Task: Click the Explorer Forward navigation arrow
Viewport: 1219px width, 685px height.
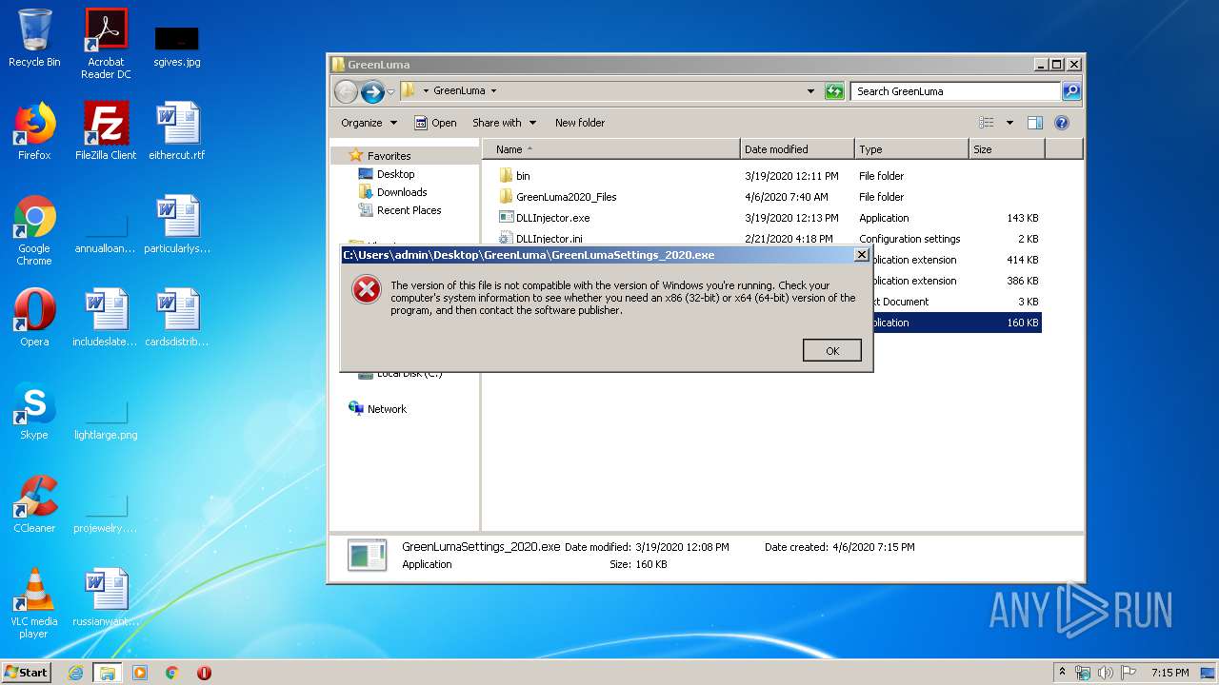Action: tap(372, 91)
